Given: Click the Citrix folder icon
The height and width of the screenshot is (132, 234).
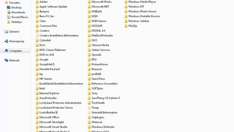Looking at the screenshot, I should pos(37,21).
